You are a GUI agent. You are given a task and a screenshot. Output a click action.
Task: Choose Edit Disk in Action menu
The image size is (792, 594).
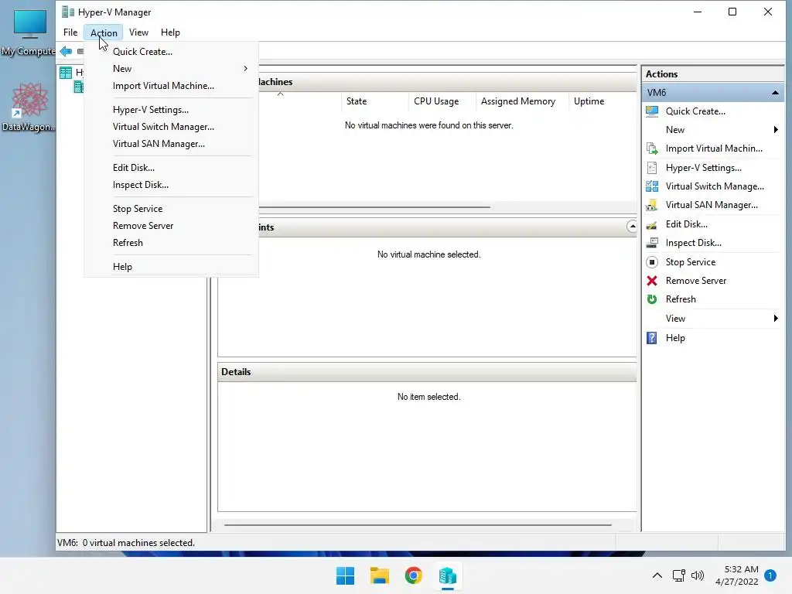click(171, 168)
